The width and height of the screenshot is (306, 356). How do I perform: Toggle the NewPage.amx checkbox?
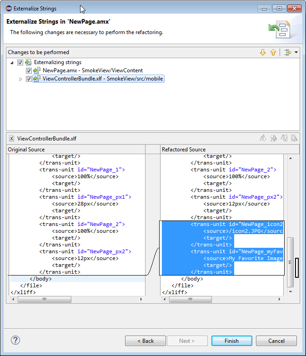(x=29, y=70)
